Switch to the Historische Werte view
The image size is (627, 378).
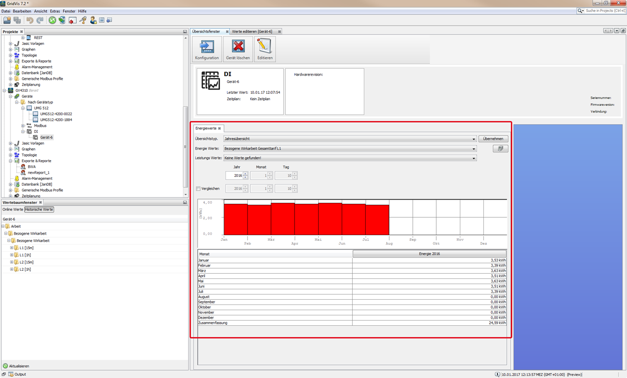coord(39,209)
